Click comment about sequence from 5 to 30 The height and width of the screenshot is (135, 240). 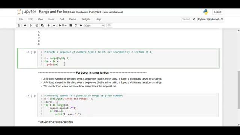(x=98, y=52)
